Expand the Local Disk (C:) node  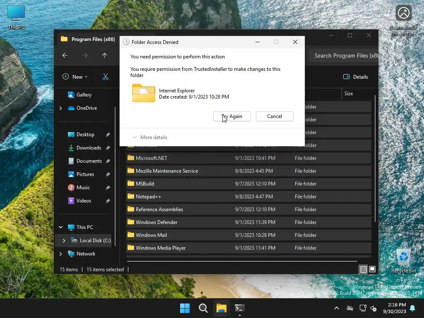[x=64, y=241]
